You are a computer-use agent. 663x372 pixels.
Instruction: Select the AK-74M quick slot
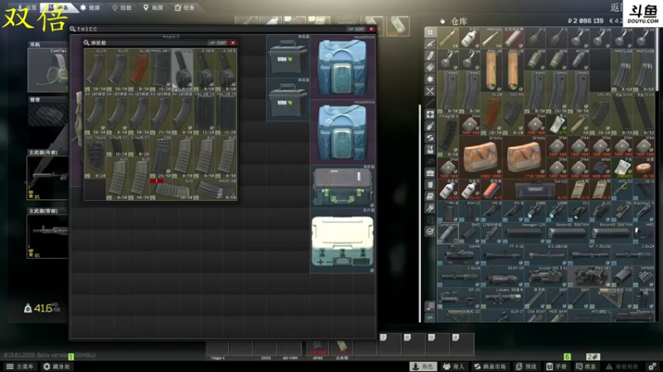pyautogui.click(x=290, y=349)
